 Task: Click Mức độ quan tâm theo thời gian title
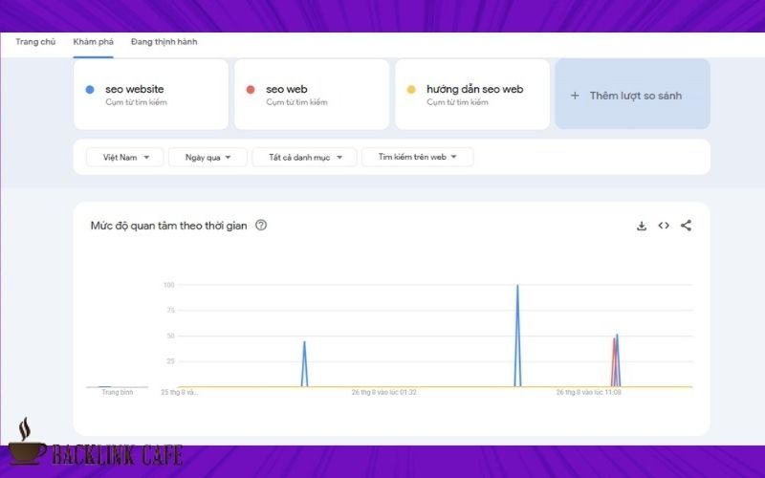point(169,226)
